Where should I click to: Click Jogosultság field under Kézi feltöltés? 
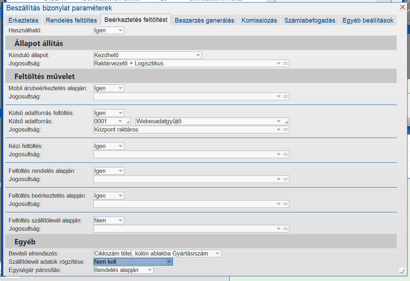coord(191,155)
